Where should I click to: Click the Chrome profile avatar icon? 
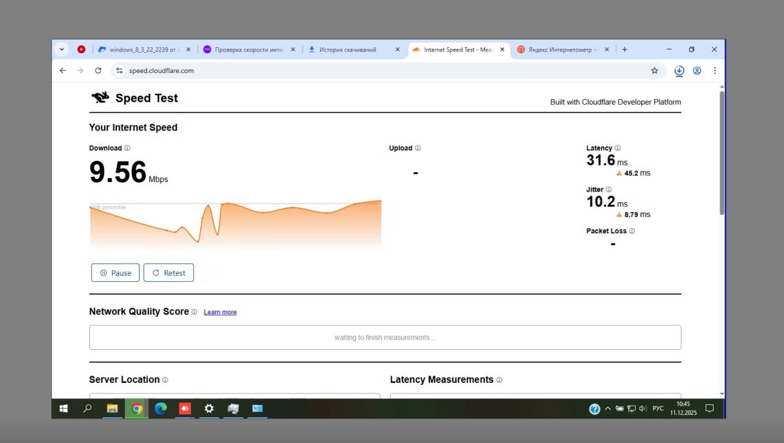point(697,70)
